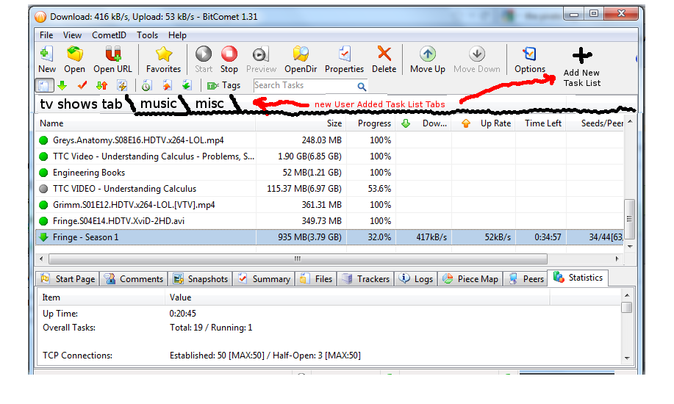Click the task list horizontal scrollbar thumb

click(298, 259)
